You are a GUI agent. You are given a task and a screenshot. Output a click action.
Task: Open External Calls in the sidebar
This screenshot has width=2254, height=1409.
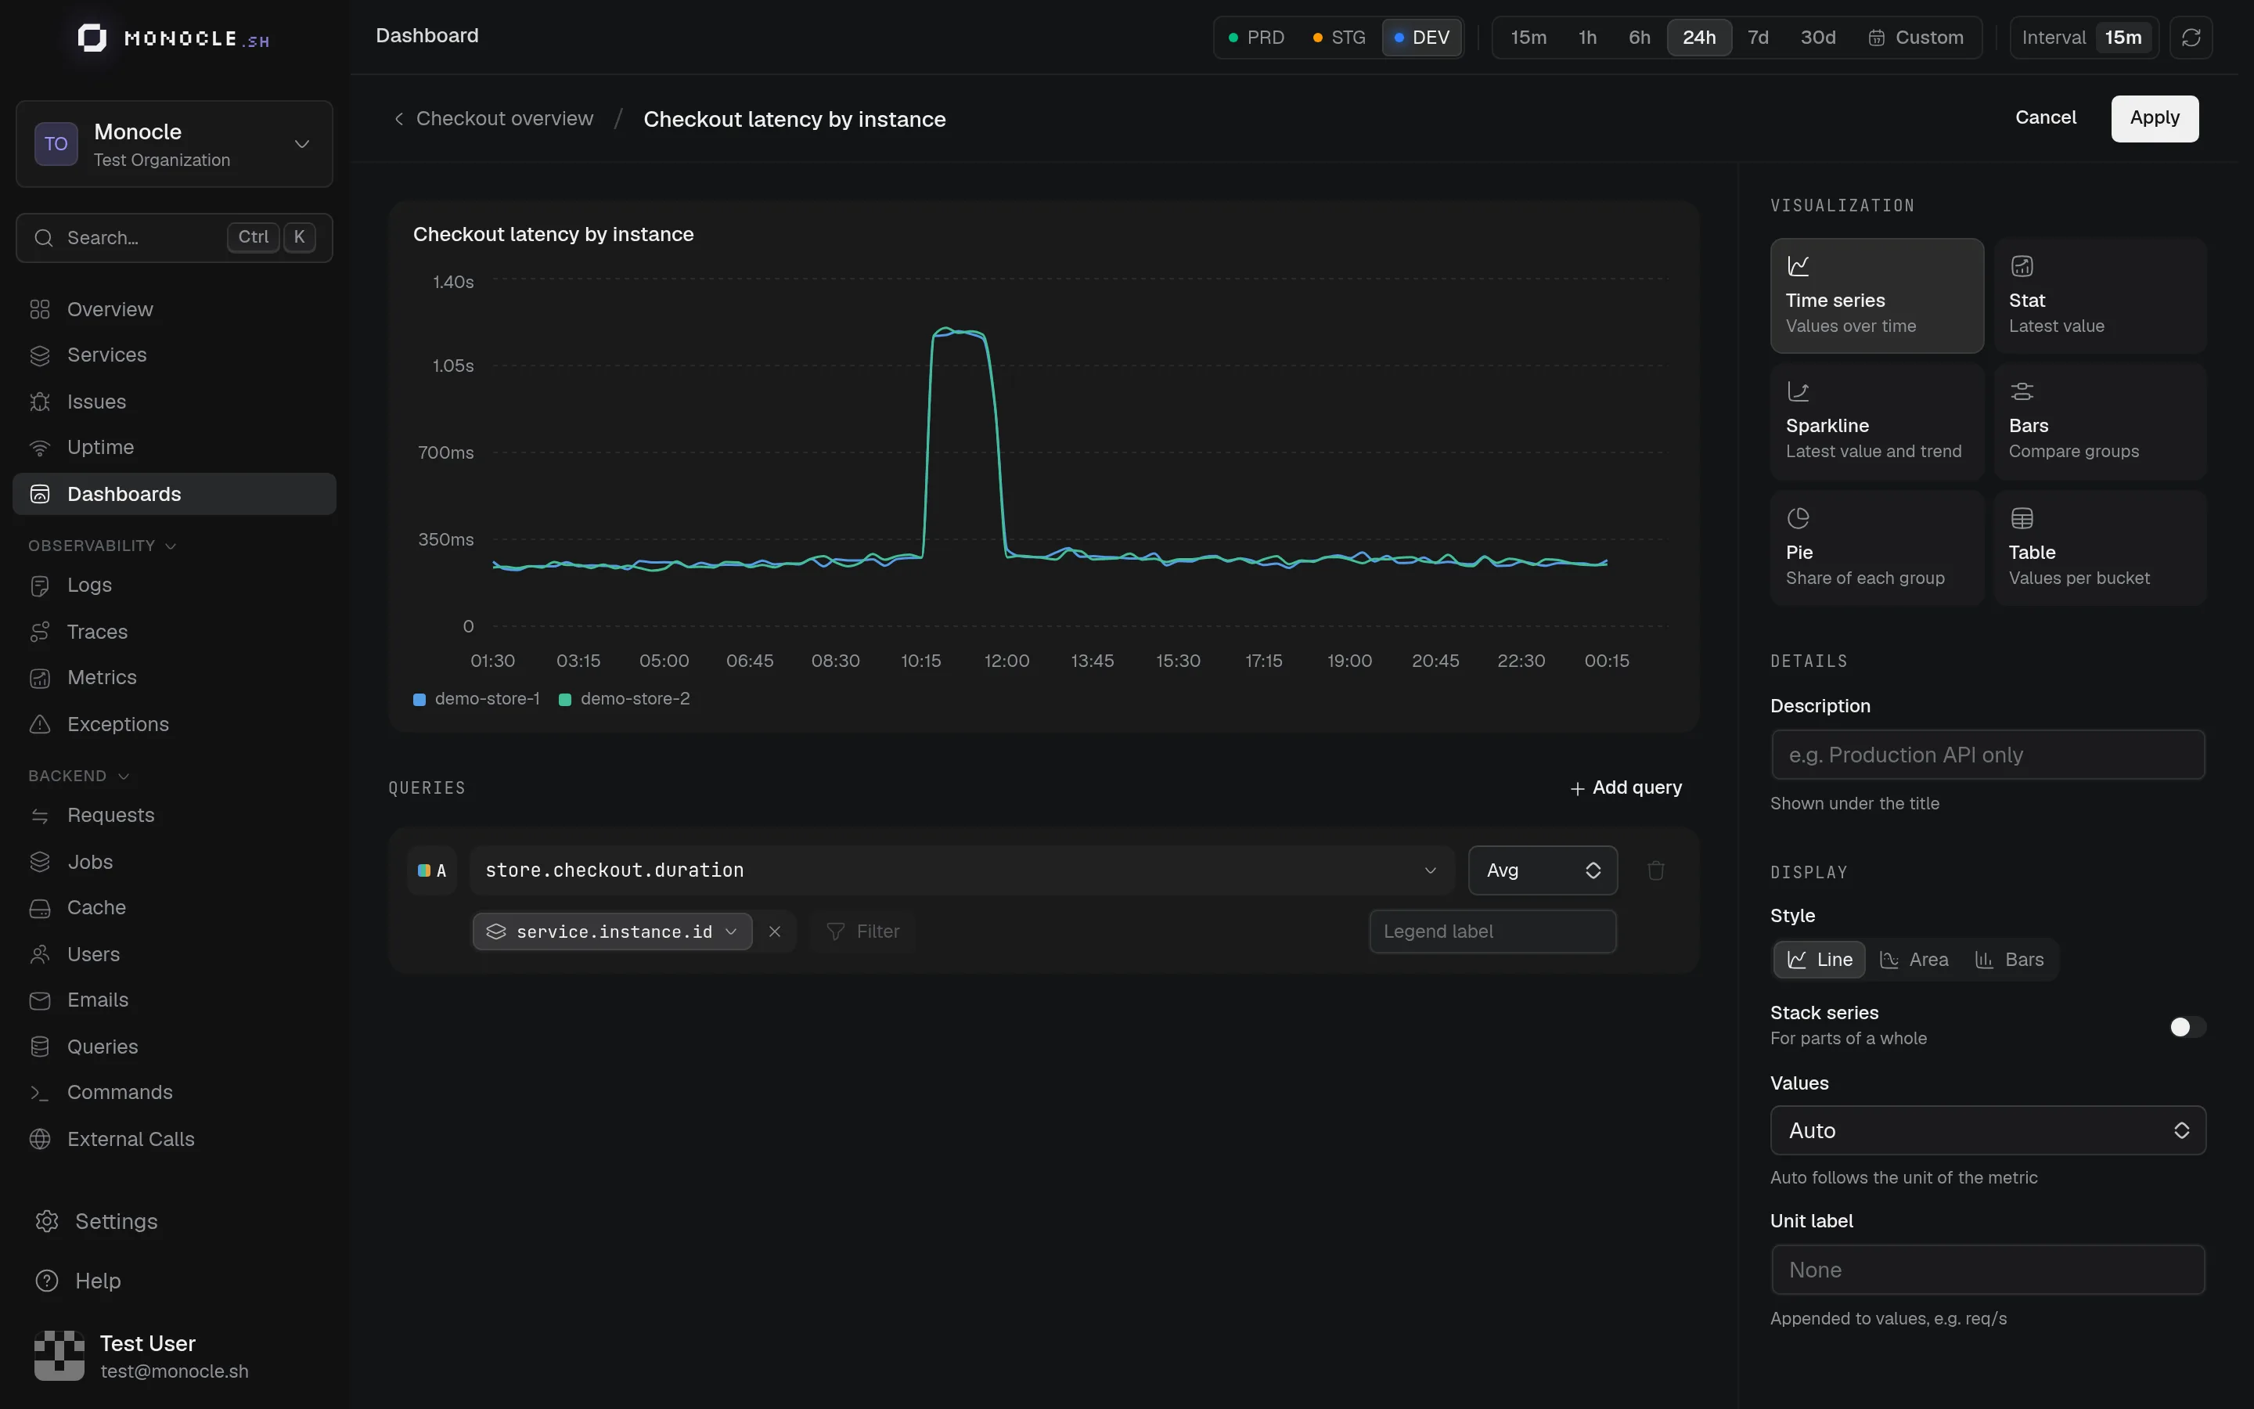(x=175, y=1139)
